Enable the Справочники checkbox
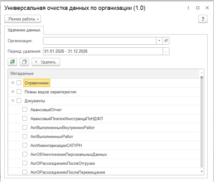Image resolution: width=214 pixels, height=182 pixels. 19,83
